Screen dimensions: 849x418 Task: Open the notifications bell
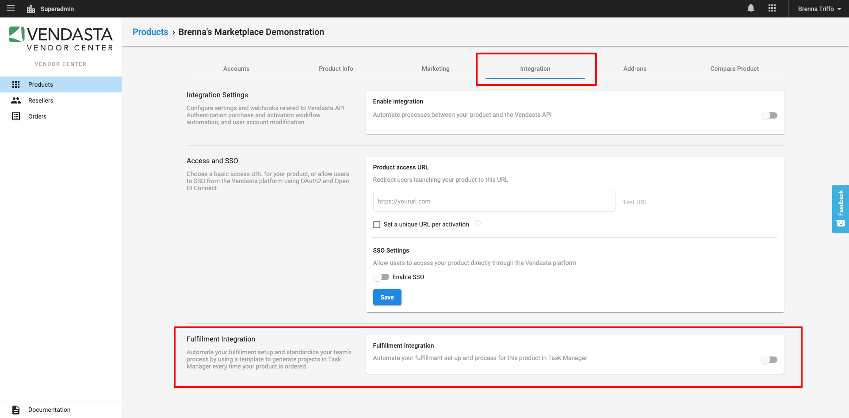751,8
